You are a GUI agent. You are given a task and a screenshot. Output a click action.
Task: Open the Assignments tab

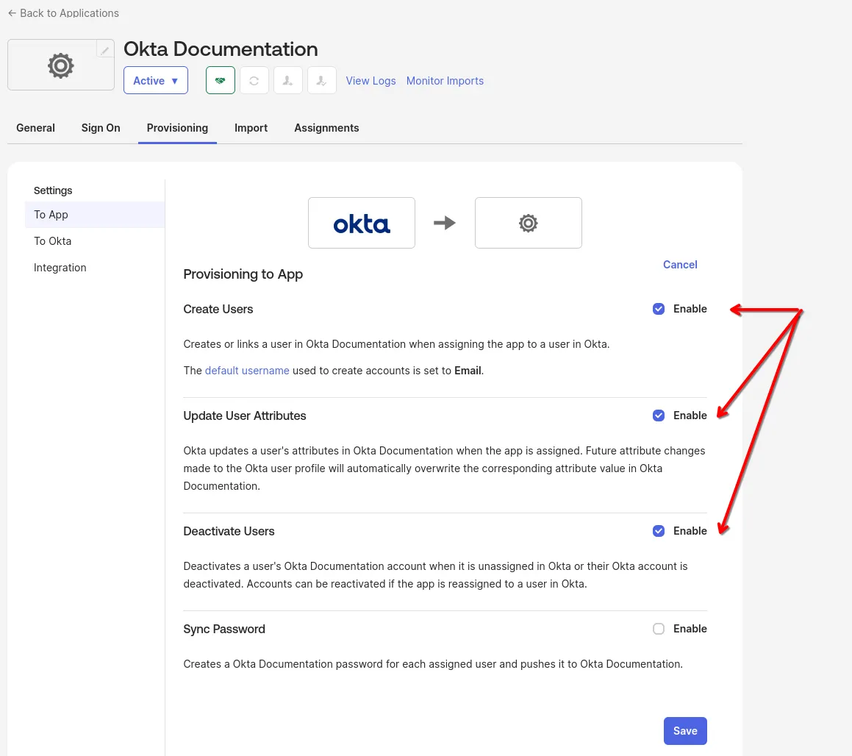point(326,128)
